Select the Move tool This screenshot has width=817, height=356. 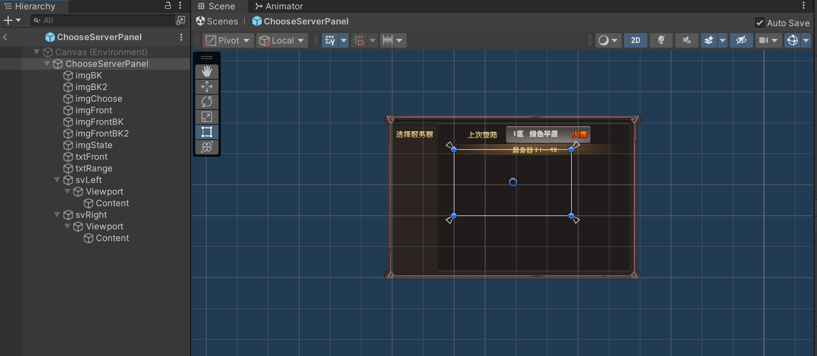pyautogui.click(x=207, y=87)
